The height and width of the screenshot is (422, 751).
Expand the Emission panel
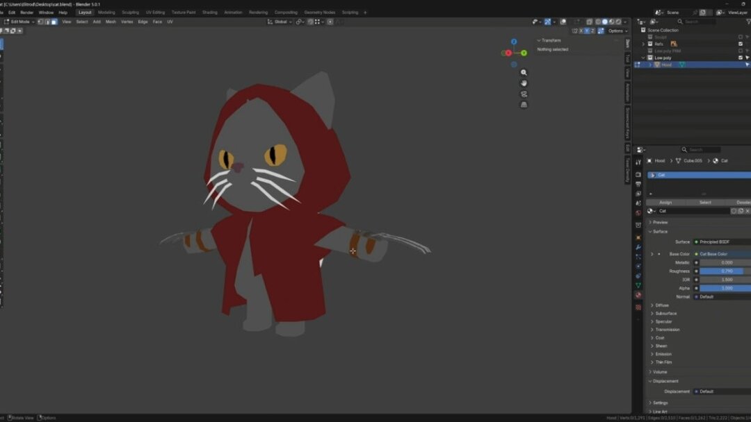click(x=663, y=354)
